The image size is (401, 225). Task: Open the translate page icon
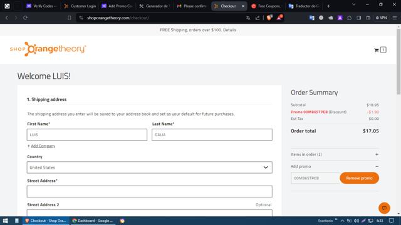coord(248,18)
